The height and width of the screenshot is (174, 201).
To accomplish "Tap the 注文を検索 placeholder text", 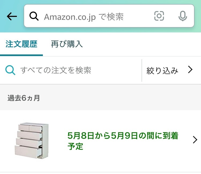I will pos(71,70).
